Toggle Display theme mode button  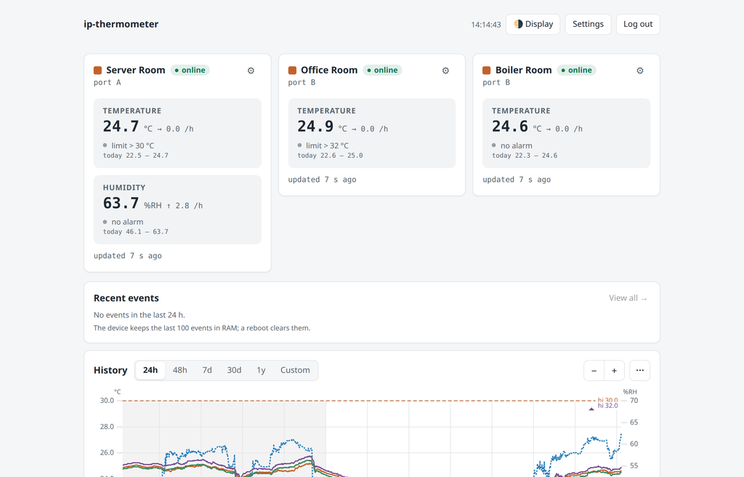(x=533, y=24)
